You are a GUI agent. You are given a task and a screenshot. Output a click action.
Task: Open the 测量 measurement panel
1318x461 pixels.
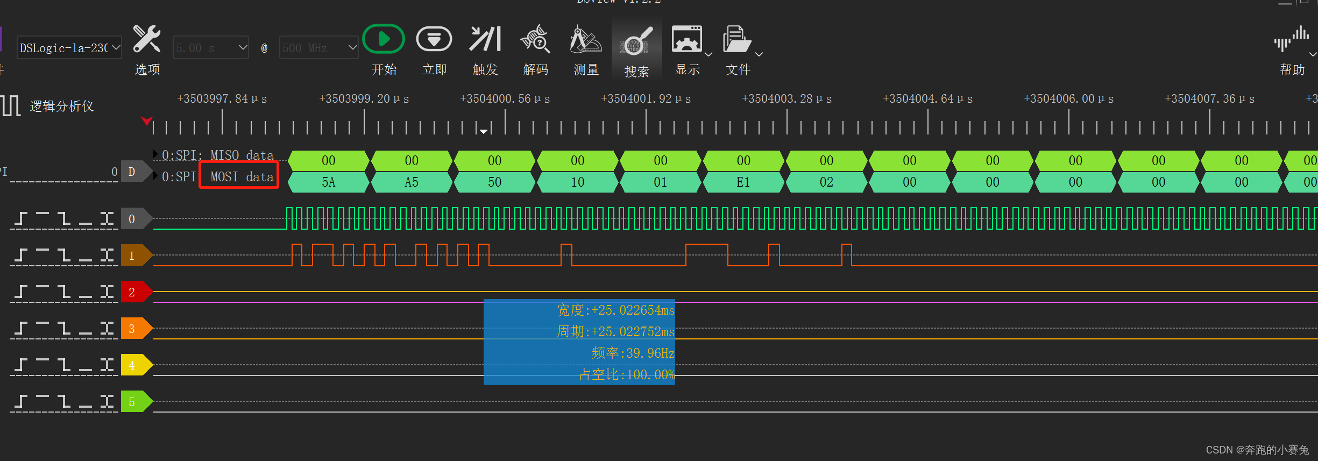coord(586,39)
